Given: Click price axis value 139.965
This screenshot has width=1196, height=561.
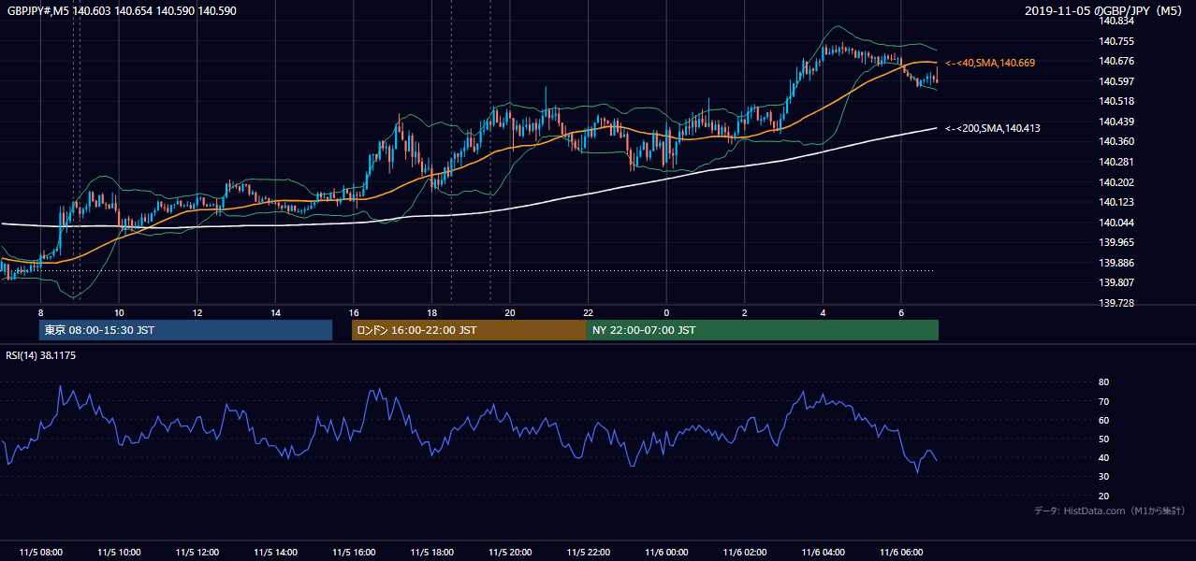Looking at the screenshot, I should tap(1116, 242).
